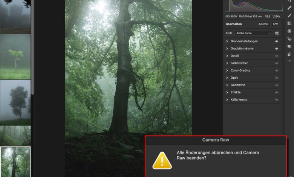Expand the Detail section chevron
The height and width of the screenshot is (177, 294).
tap(227, 56)
